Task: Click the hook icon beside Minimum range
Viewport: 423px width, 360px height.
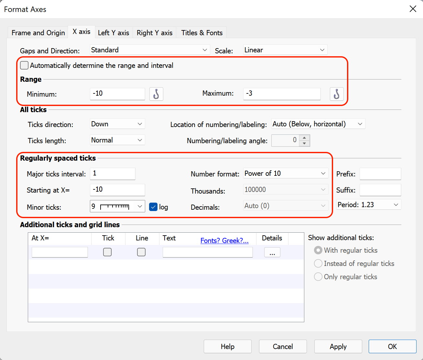Action: pos(156,94)
